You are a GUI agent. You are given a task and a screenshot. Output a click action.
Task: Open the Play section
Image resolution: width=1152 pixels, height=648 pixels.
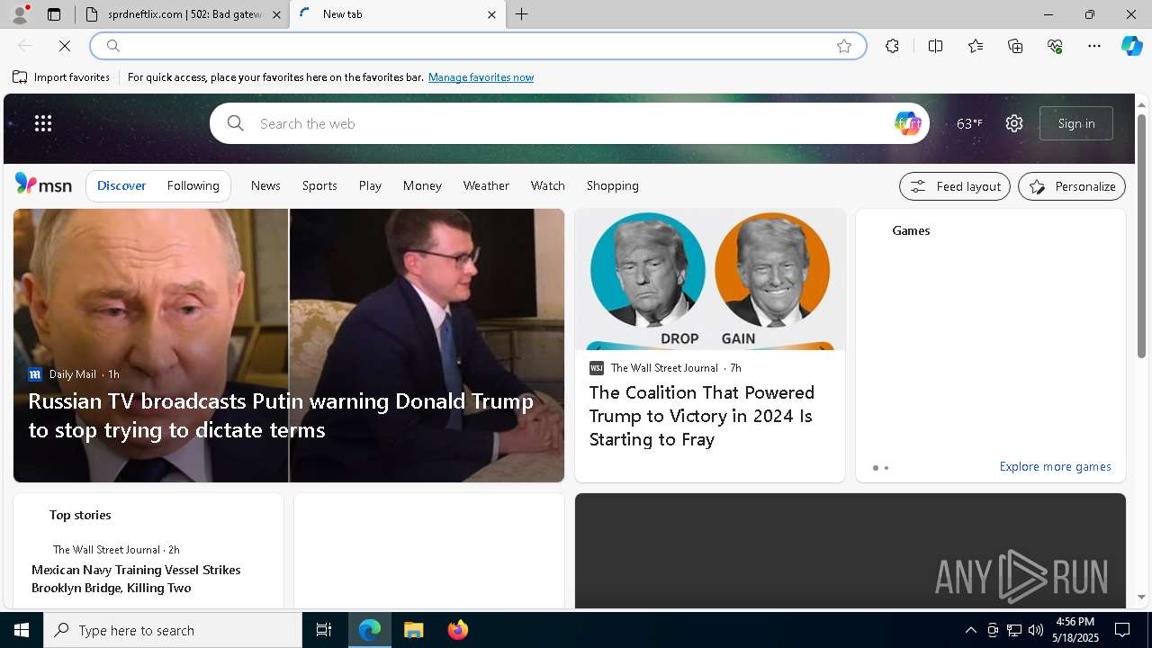click(x=370, y=185)
